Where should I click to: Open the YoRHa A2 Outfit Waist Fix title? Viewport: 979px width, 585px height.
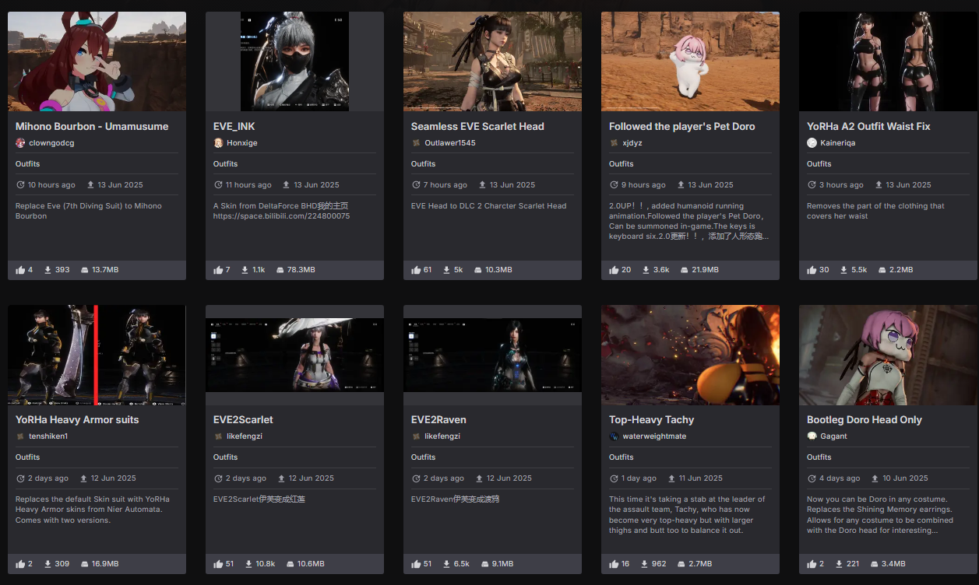tap(868, 126)
